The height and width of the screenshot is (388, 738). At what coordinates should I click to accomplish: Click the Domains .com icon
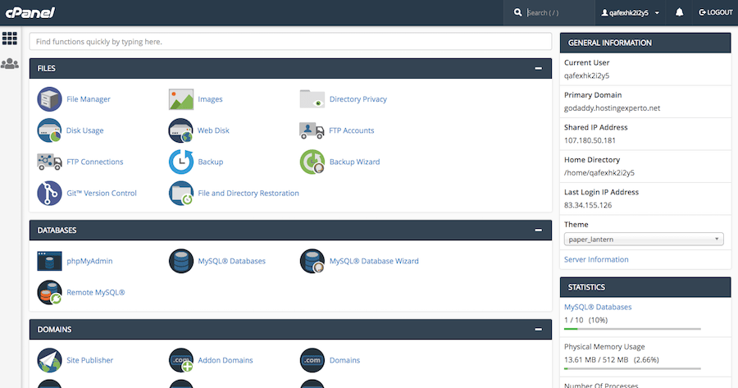[312, 360]
